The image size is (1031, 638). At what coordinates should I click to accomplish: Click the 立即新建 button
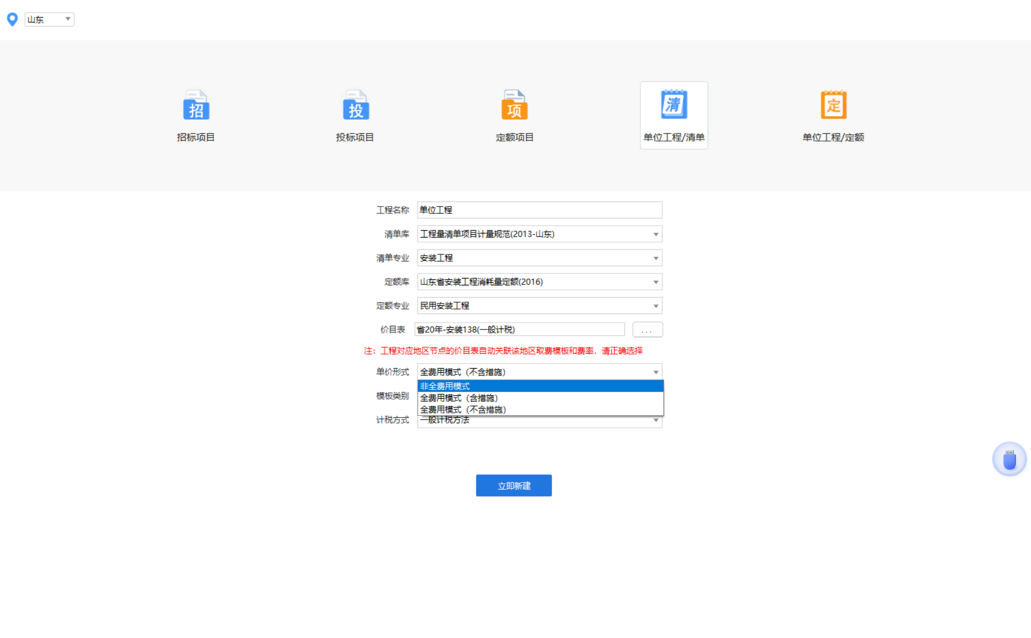pos(513,485)
